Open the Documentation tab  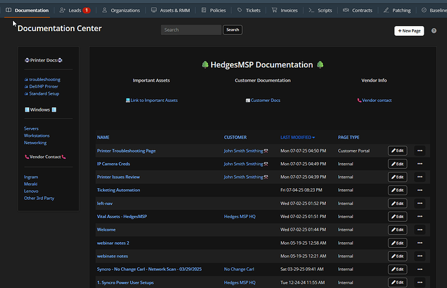(27, 10)
